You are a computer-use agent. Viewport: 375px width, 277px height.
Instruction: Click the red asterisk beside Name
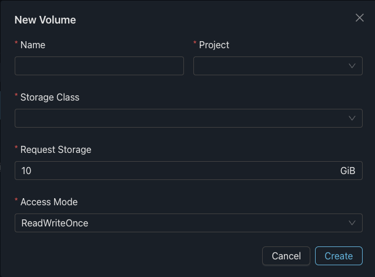pyautogui.click(x=16, y=44)
